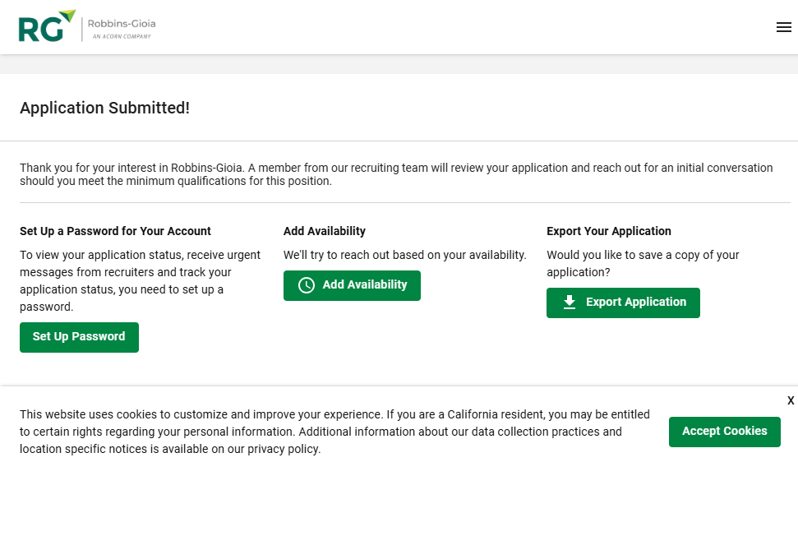Click the thank you message paragraph
798x536 pixels.
coord(395,174)
